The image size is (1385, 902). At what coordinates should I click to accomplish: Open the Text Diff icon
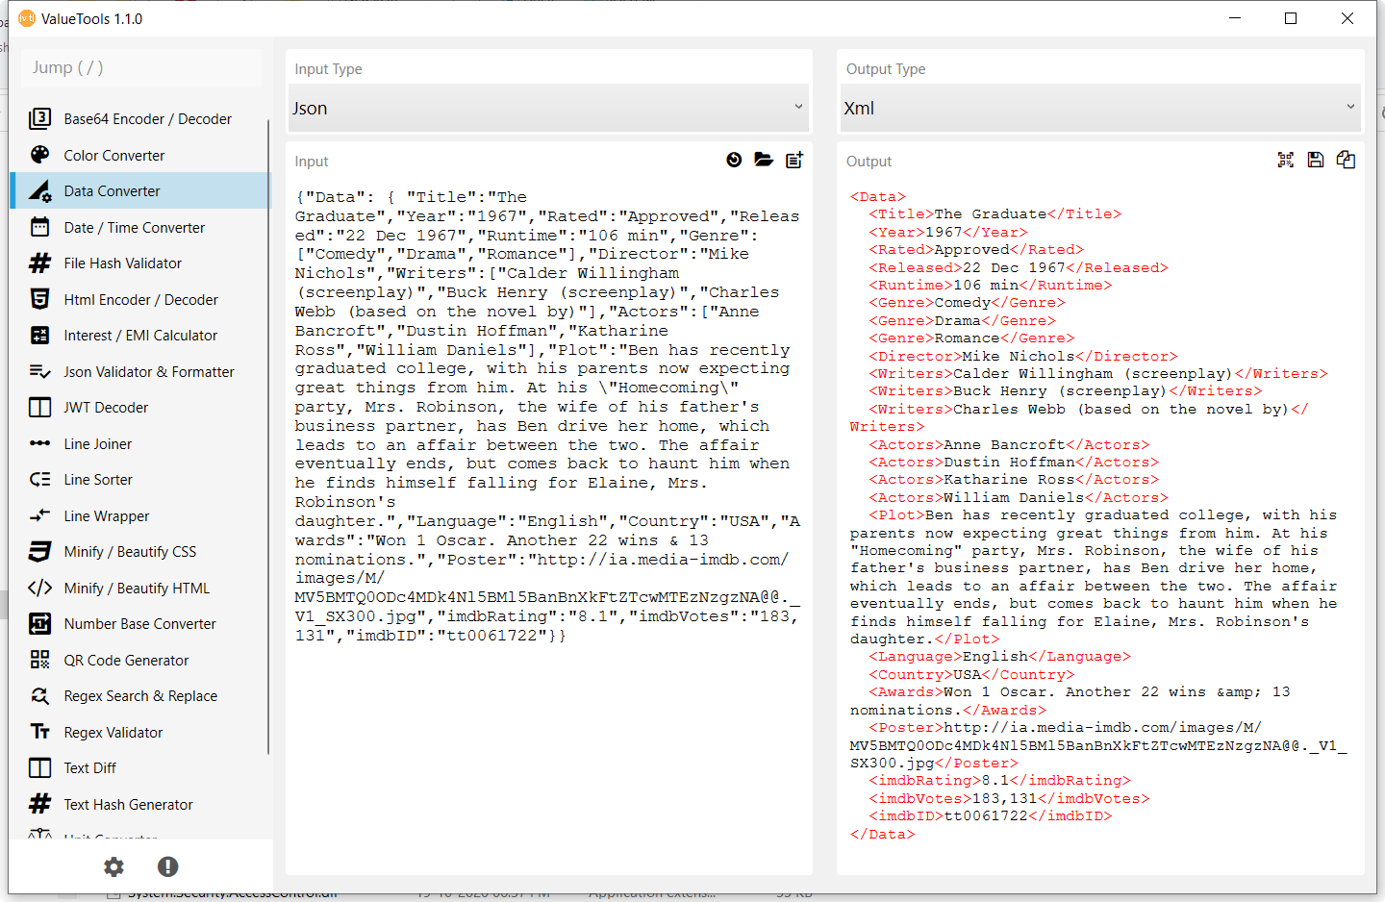pos(39,767)
